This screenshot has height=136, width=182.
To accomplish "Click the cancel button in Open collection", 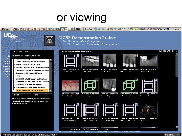I will click(42, 95).
